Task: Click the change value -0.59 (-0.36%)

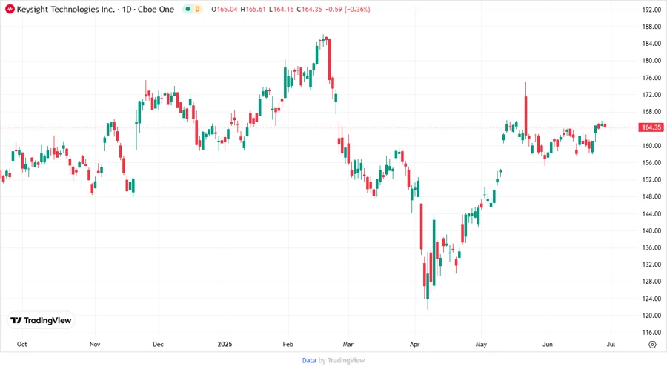Action: click(348, 10)
